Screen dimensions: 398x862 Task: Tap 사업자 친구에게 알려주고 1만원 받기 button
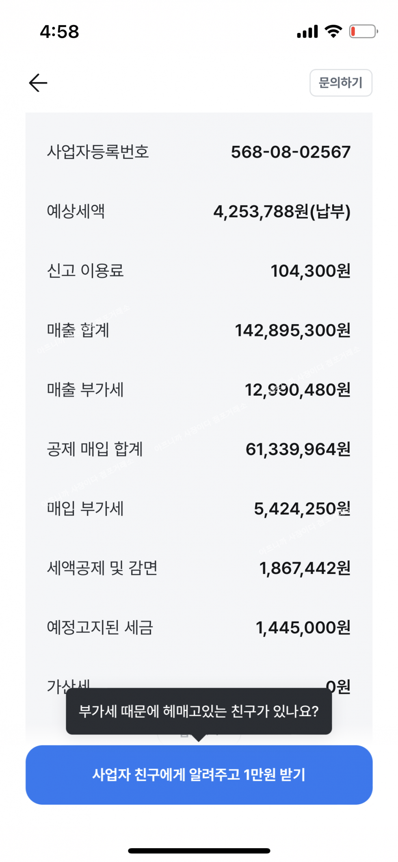coord(199,774)
